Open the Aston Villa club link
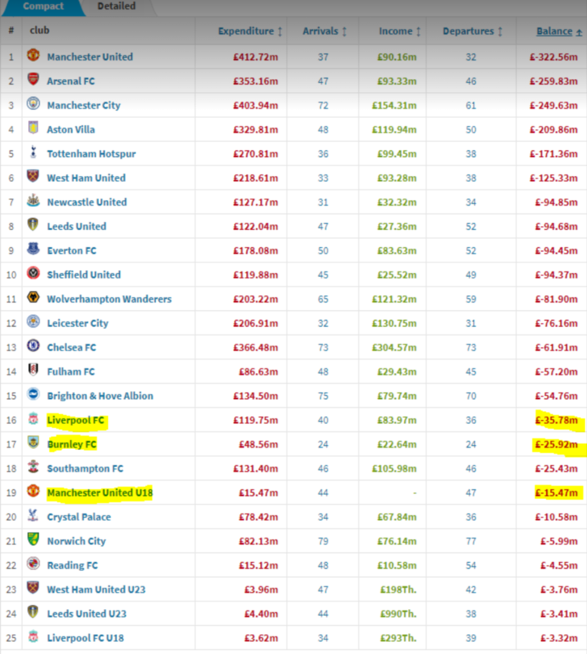The image size is (587, 654). (x=71, y=129)
